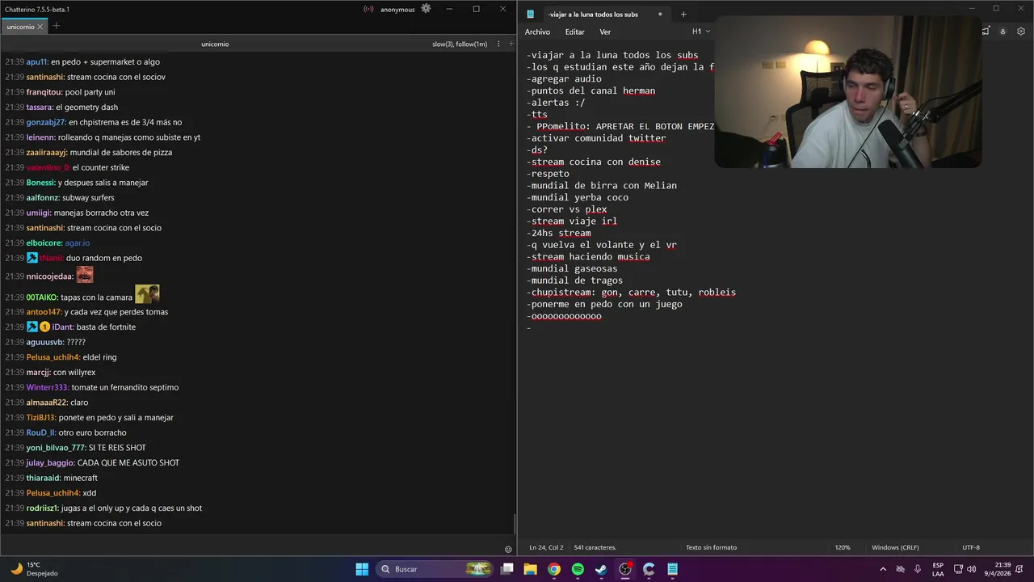Click the 'Ln 24, Col 2' status entry
1034x582 pixels.
546,547
